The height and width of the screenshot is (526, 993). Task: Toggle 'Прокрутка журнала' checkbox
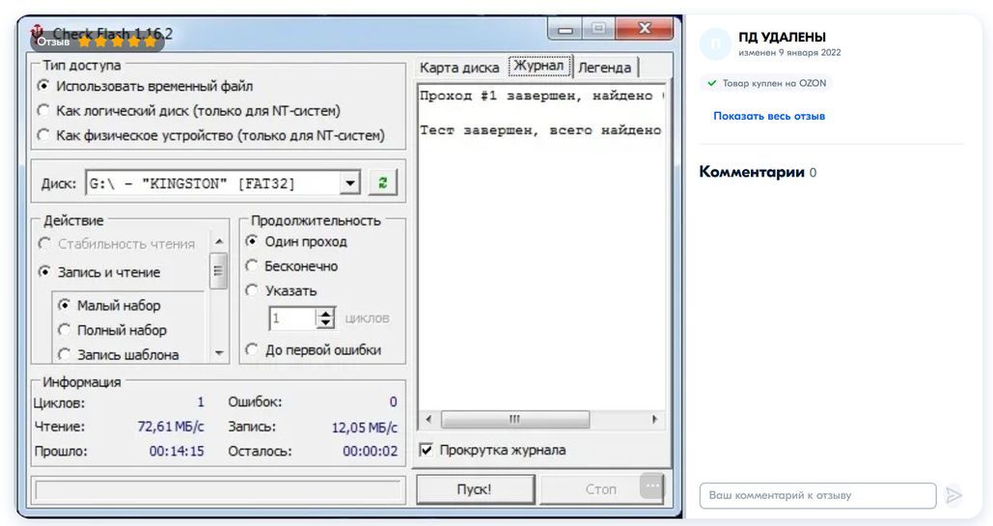click(x=427, y=450)
